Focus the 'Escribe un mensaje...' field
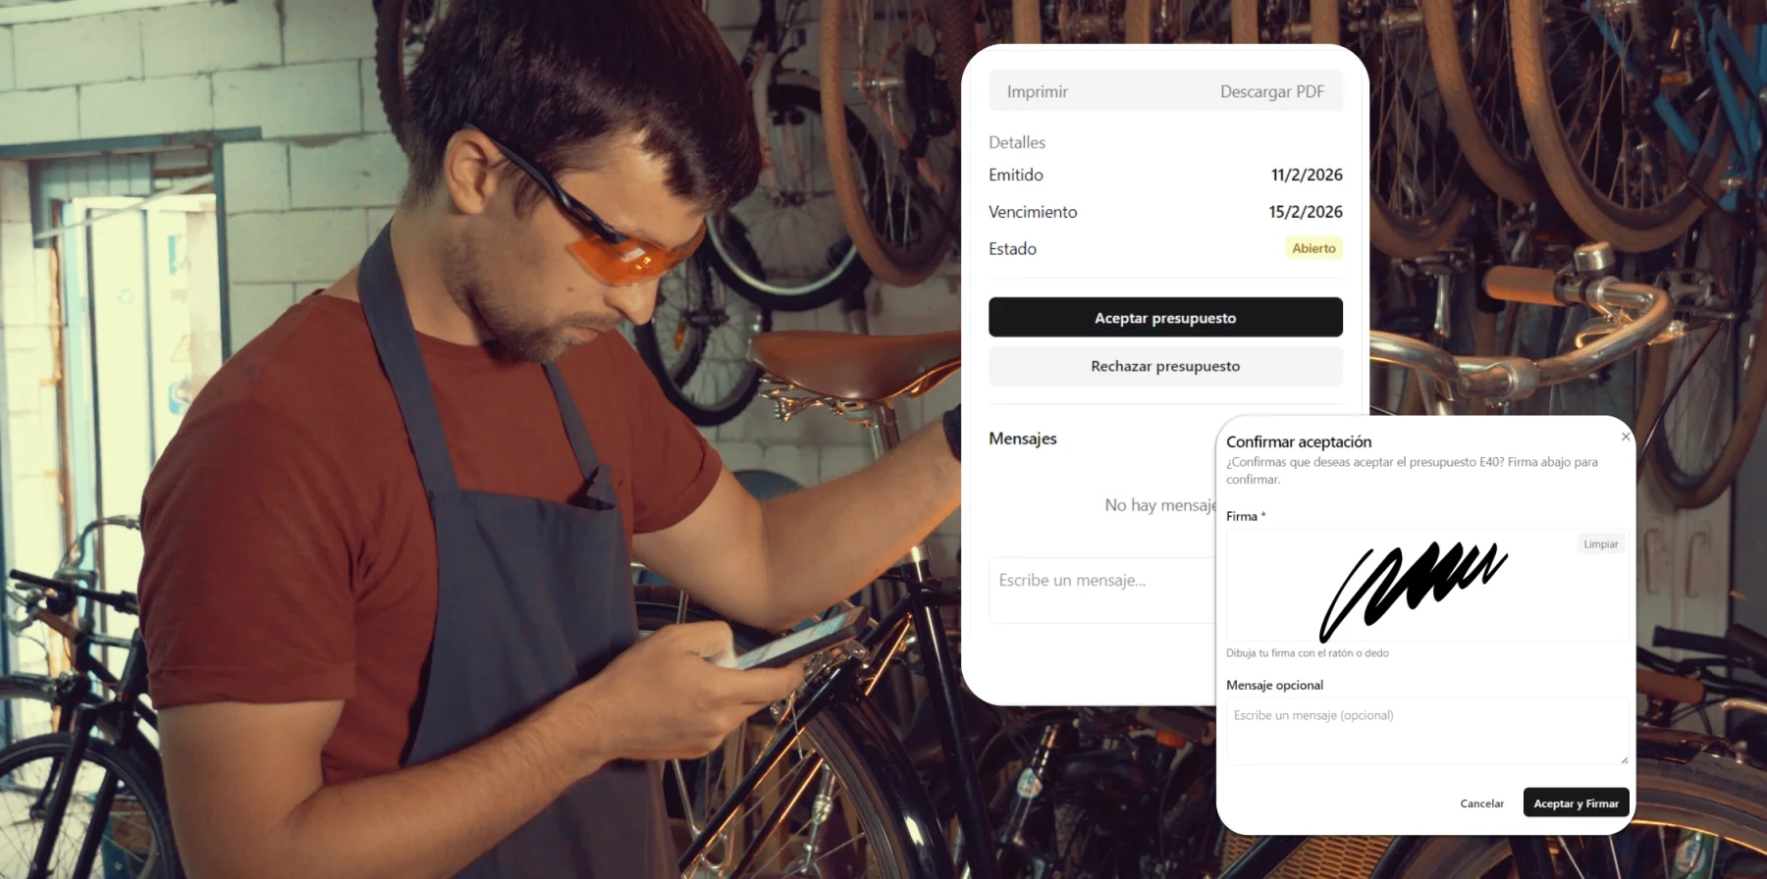This screenshot has width=1767, height=879. coord(1101,590)
